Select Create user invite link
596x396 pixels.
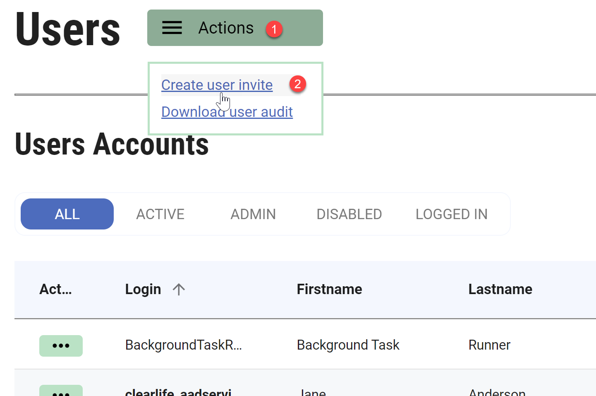(217, 85)
